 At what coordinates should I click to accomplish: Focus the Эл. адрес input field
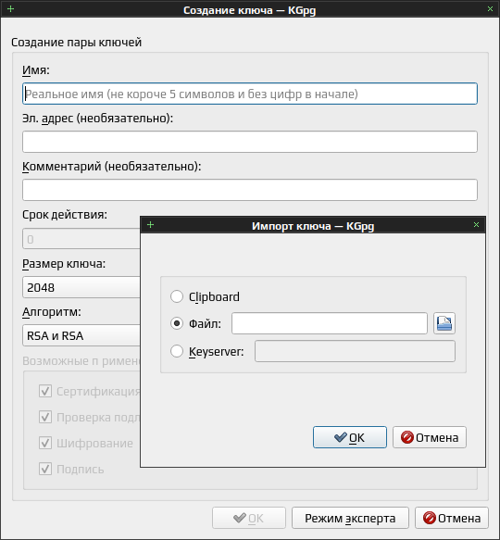click(250, 142)
